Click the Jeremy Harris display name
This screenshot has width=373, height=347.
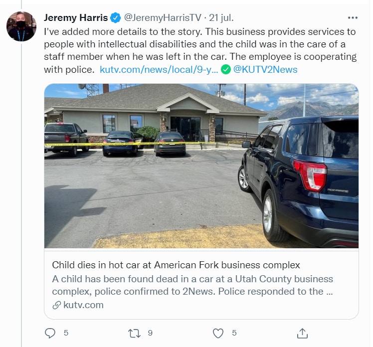pyautogui.click(x=76, y=18)
